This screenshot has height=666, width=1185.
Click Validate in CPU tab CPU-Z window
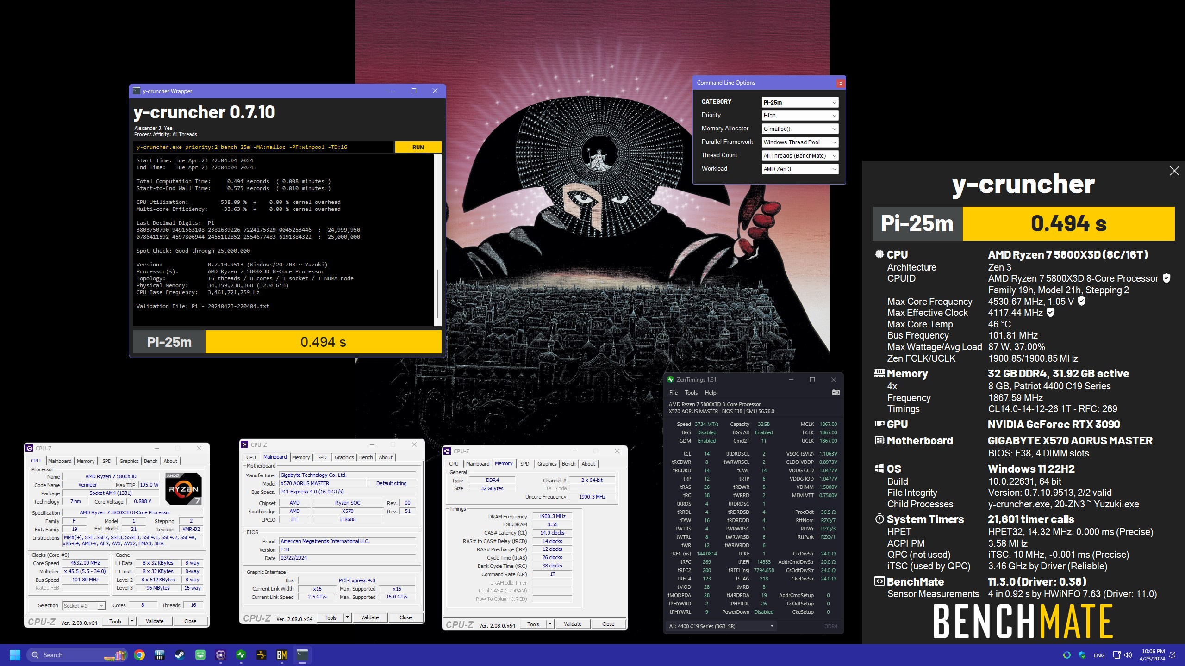coord(155,621)
